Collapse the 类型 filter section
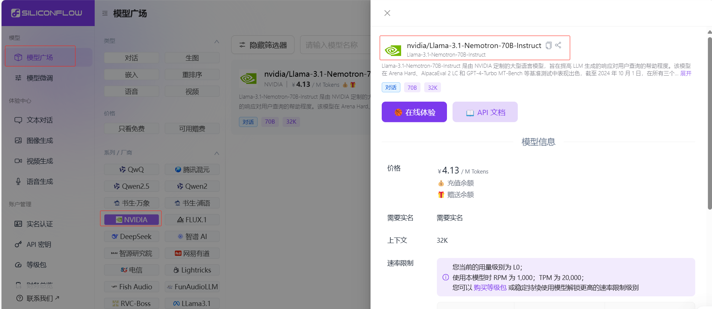 coord(217,41)
